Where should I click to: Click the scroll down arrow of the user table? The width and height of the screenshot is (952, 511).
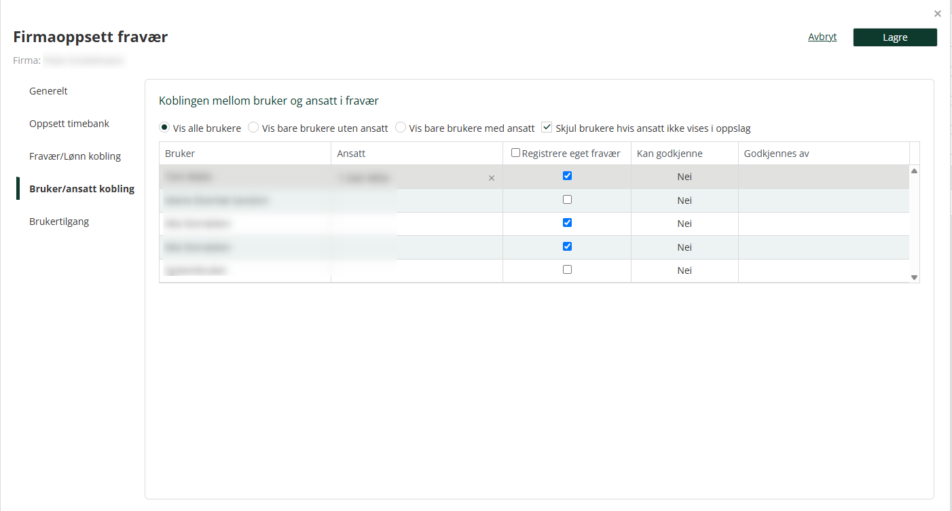click(x=914, y=277)
